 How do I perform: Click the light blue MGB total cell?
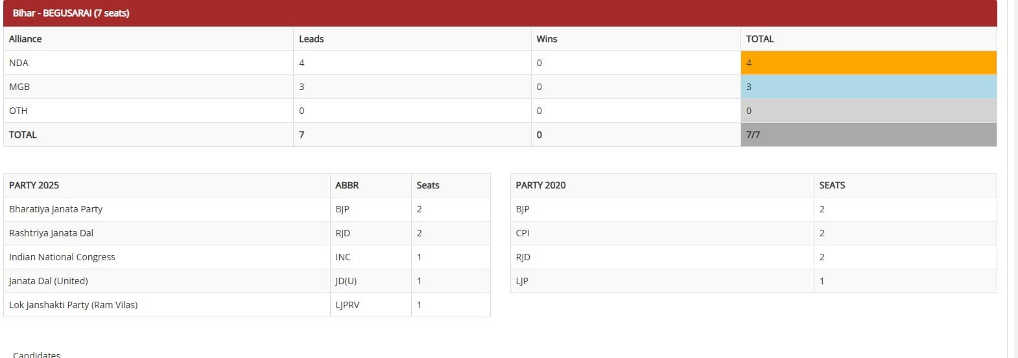pos(868,87)
